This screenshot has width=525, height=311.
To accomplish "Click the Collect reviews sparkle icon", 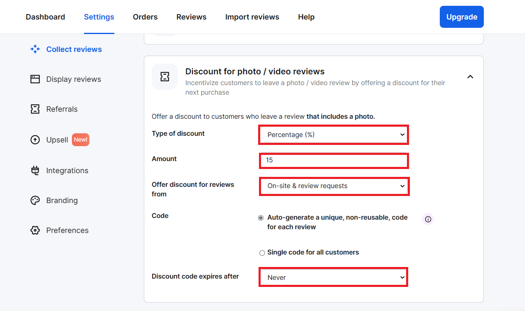I will 35,49.
